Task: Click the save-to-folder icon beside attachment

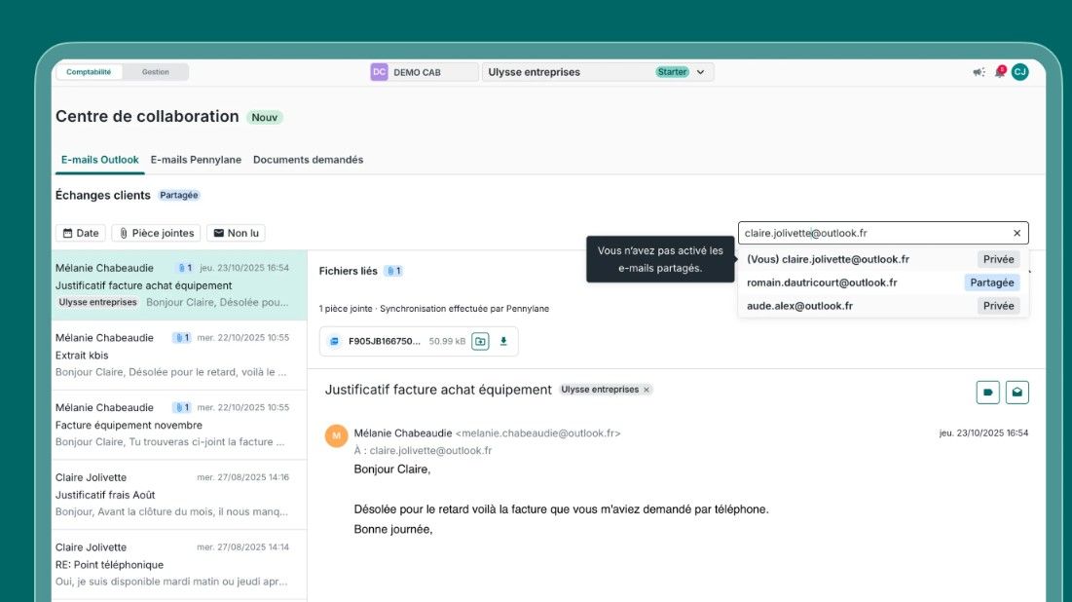Action: pyautogui.click(x=480, y=341)
